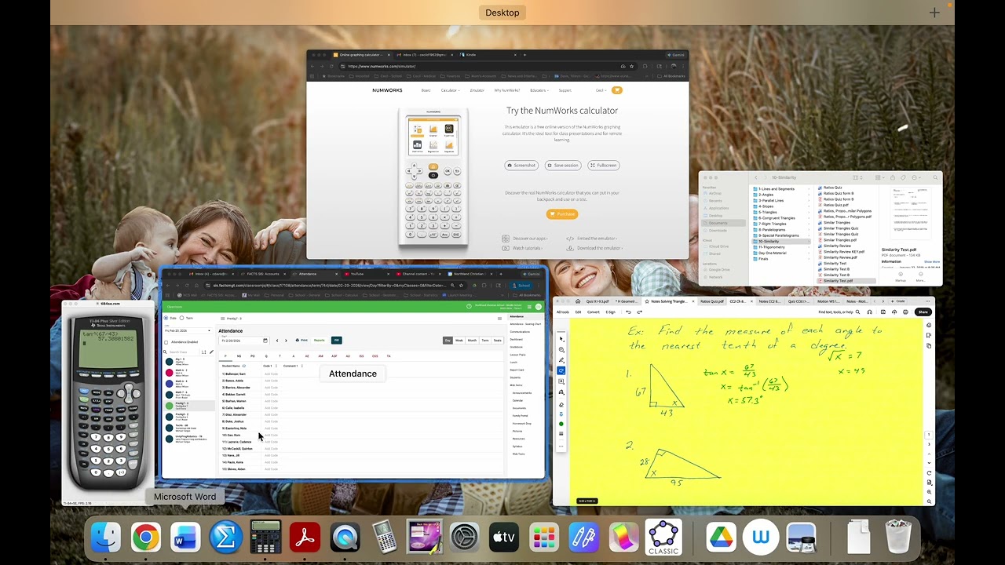Screen dimensions: 1005x565
Task: Go to next page with Acrobat's down chevron
Action: point(929,463)
